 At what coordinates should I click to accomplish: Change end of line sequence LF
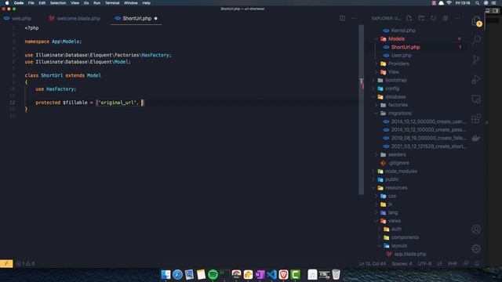coord(439,264)
